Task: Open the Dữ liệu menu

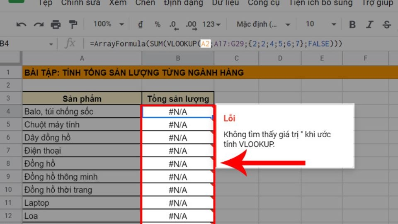Action: [x=226, y=3]
